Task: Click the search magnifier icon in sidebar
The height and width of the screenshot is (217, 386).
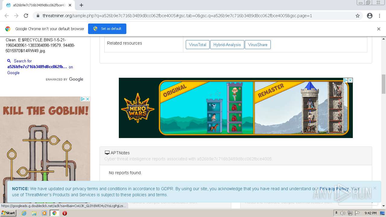Action: 9,61
